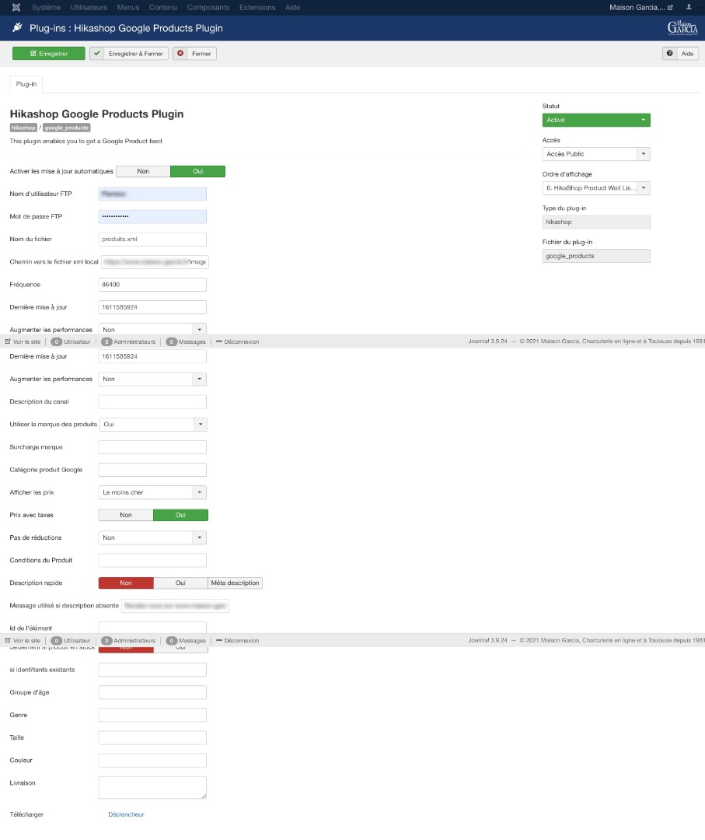Open the Afficher les prix dropdown
The image size is (705, 840).
[152, 492]
